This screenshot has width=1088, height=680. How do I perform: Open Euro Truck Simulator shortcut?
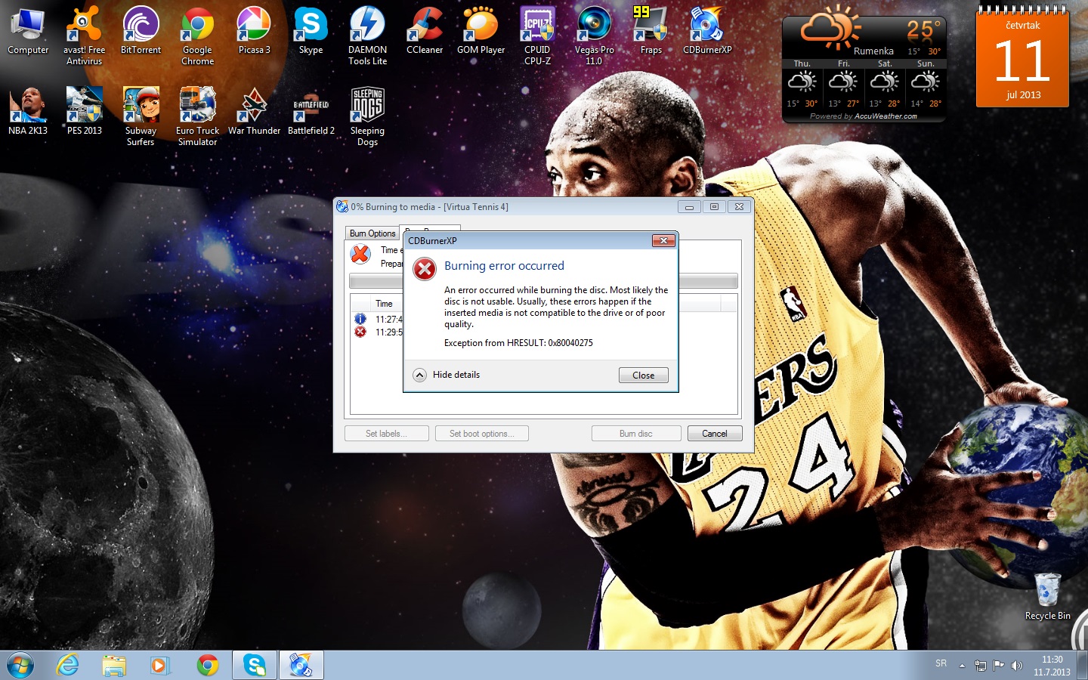tap(197, 116)
